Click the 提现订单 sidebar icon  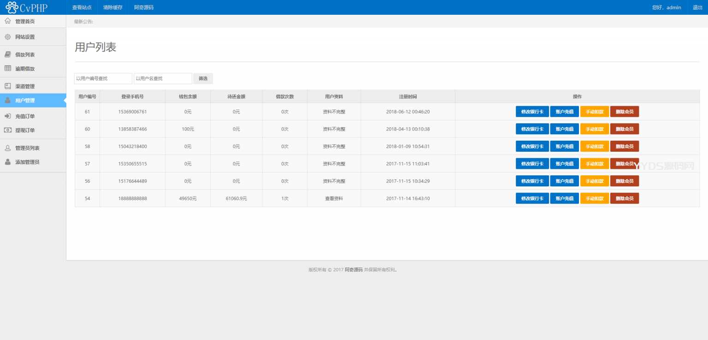(7, 130)
